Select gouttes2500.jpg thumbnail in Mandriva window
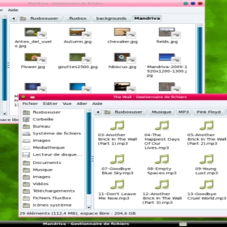 (x=78, y=57)
